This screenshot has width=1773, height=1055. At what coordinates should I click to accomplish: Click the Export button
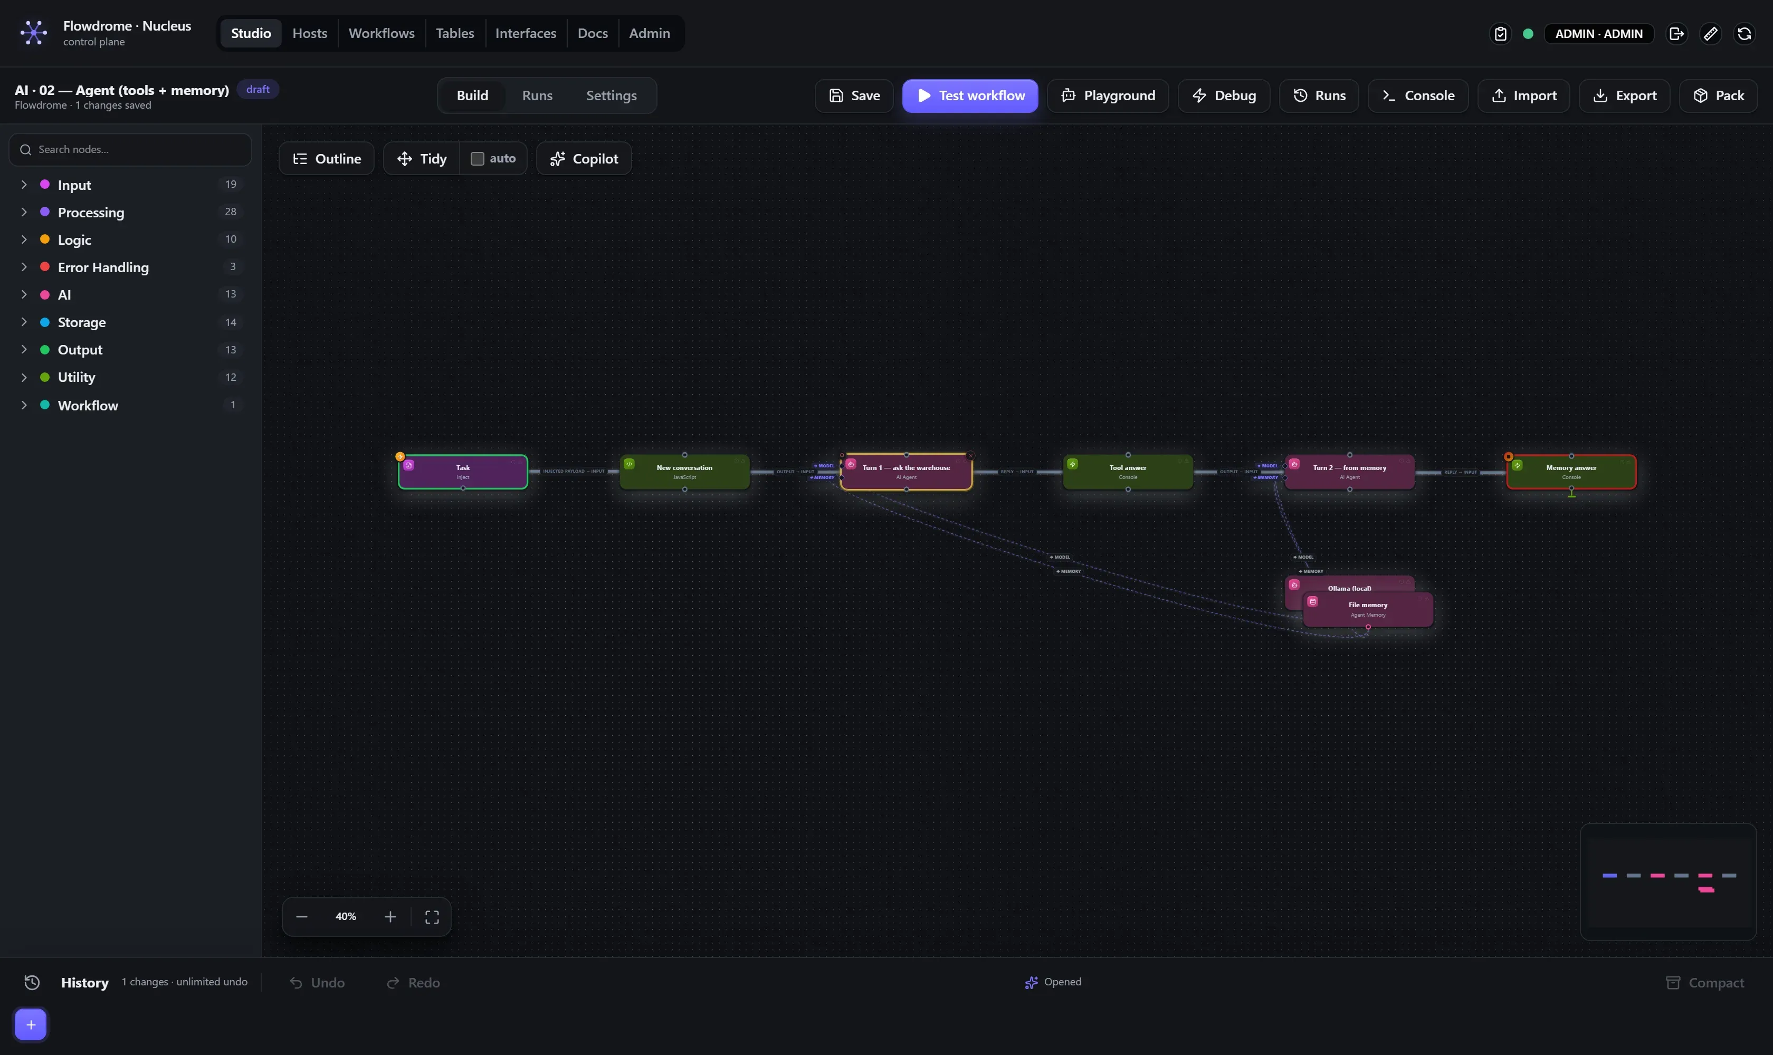pyautogui.click(x=1624, y=96)
